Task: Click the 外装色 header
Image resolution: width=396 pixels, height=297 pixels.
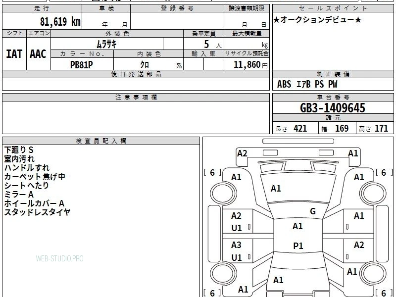Action: pyautogui.click(x=117, y=33)
